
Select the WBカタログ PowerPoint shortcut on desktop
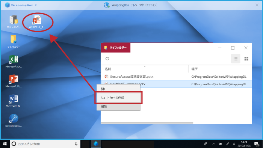[37, 22]
